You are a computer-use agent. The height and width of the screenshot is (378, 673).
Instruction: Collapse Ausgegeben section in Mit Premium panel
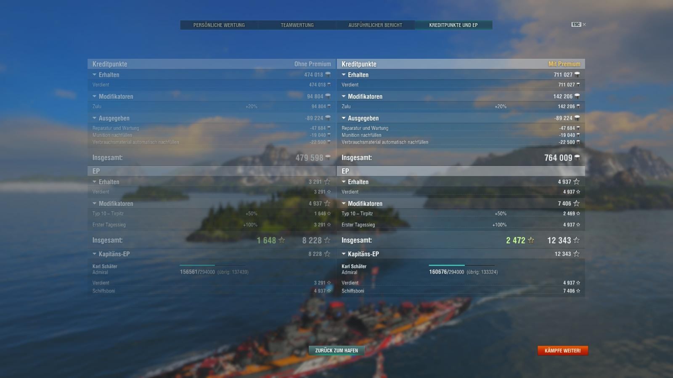coord(344,118)
